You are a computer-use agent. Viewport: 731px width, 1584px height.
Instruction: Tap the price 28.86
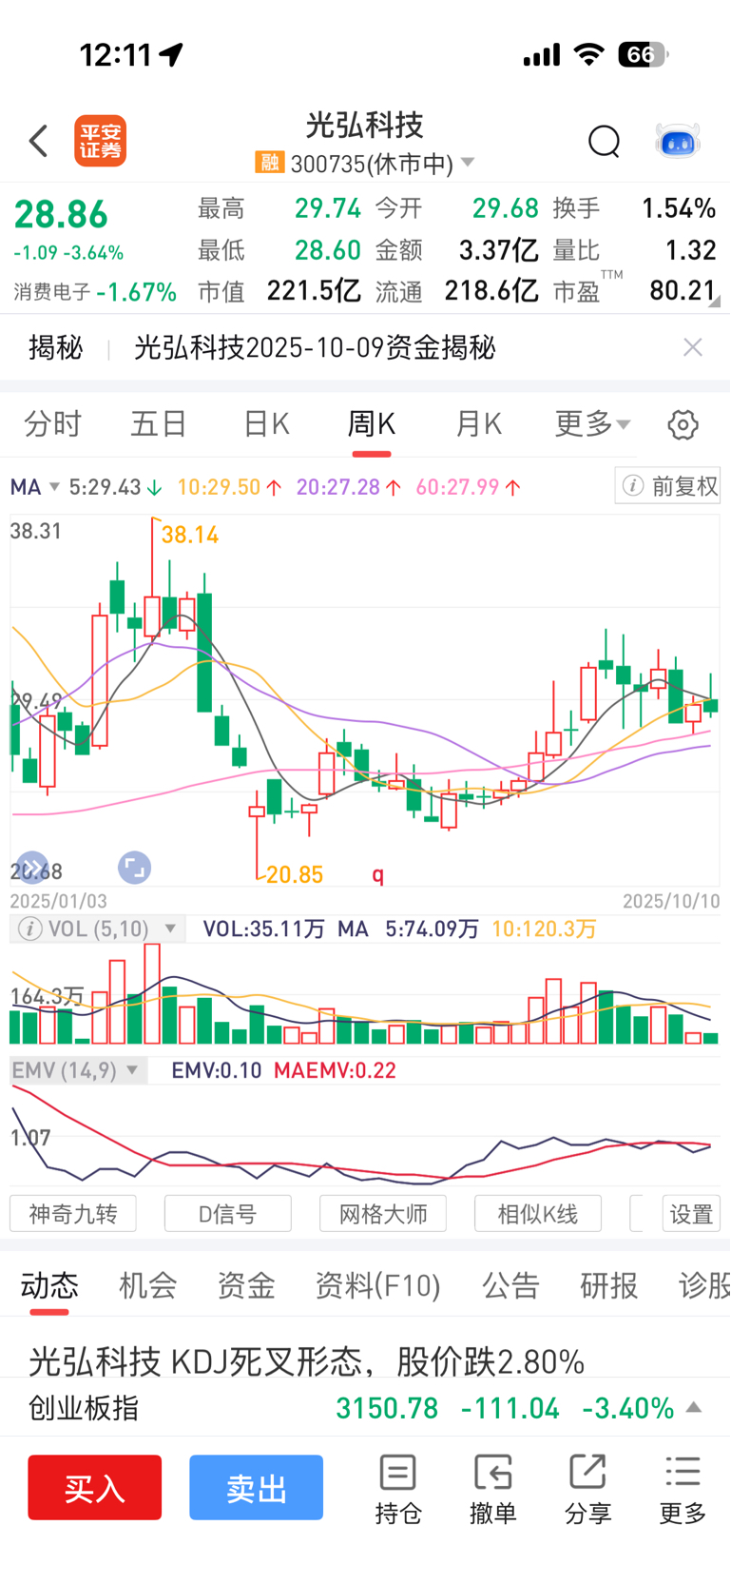61,214
